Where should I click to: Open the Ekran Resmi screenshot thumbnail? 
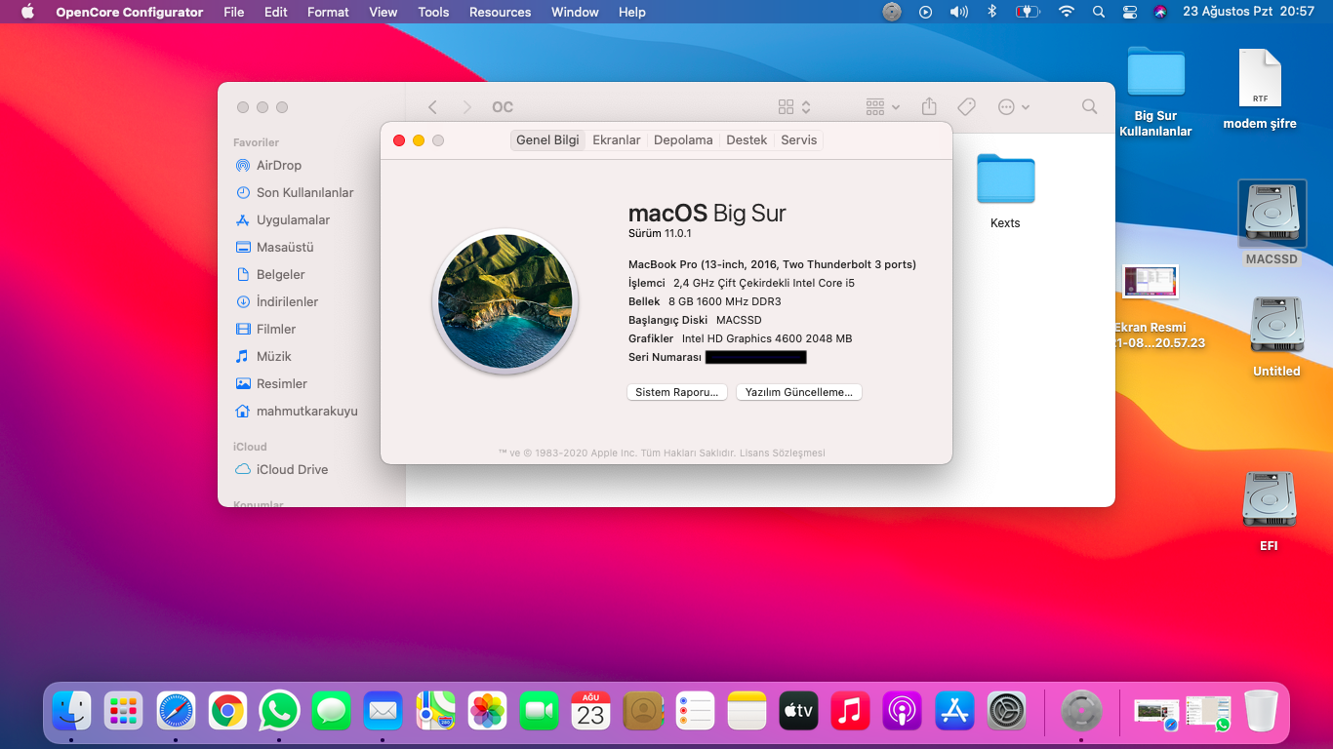pyautogui.click(x=1150, y=282)
